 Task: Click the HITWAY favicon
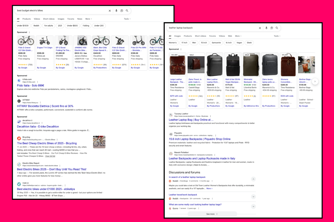[x=19, y=101]
